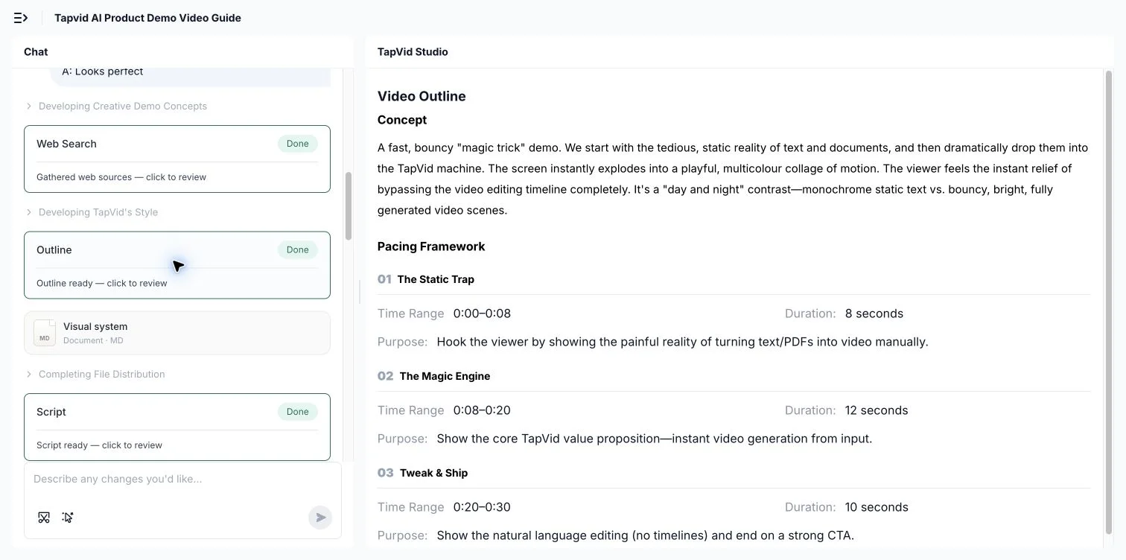Click the "Tapvid AI Product Demo Video Guide" title
This screenshot has height=560, width=1126.
point(147,18)
